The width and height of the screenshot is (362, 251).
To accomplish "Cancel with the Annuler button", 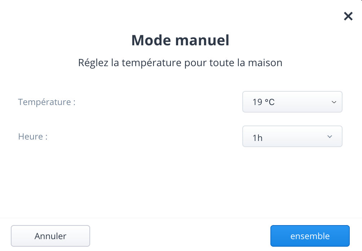I will coord(50,236).
